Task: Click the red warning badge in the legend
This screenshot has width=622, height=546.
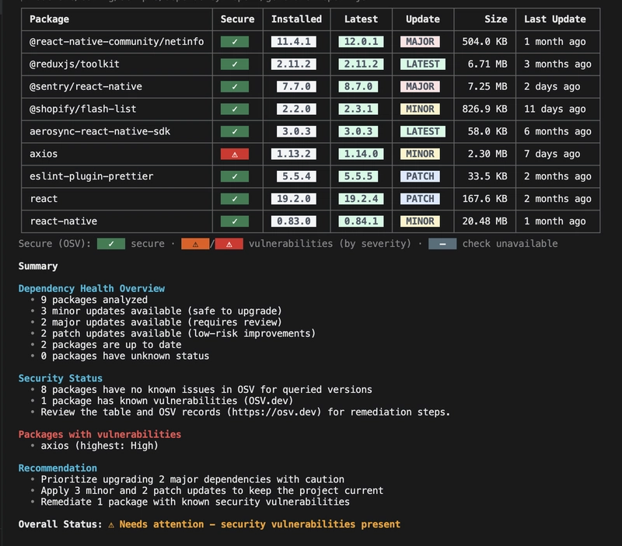Action: coord(229,244)
